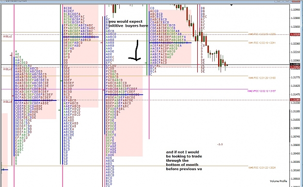This screenshot has width=303, height=187.
Task: Click the 1.30015 price axis label
Action: coord(296,179)
